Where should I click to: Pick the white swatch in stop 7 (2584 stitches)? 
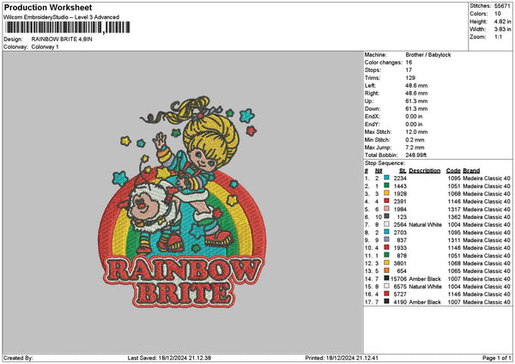386,224
